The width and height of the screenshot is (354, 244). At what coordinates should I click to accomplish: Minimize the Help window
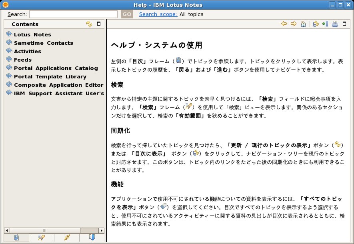click(x=332, y=5)
